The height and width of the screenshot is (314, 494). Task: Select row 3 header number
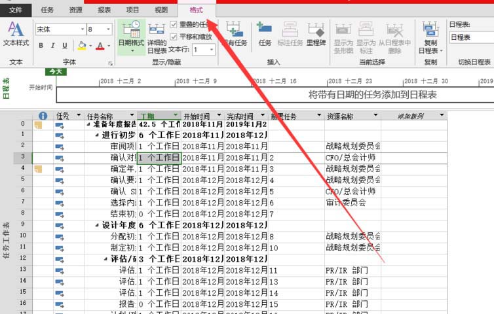[x=23, y=157]
